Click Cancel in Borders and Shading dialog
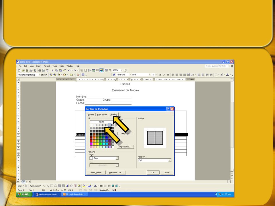 tap(167, 172)
